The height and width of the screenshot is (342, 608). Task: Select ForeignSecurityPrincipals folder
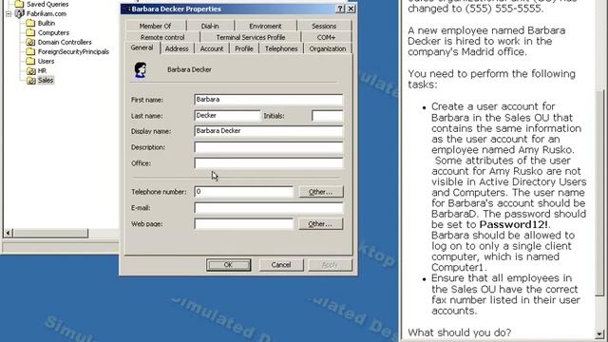pyautogui.click(x=73, y=51)
